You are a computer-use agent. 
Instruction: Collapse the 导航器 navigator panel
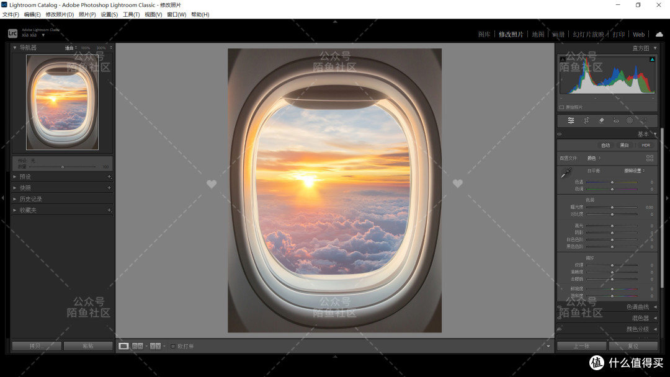(15, 48)
